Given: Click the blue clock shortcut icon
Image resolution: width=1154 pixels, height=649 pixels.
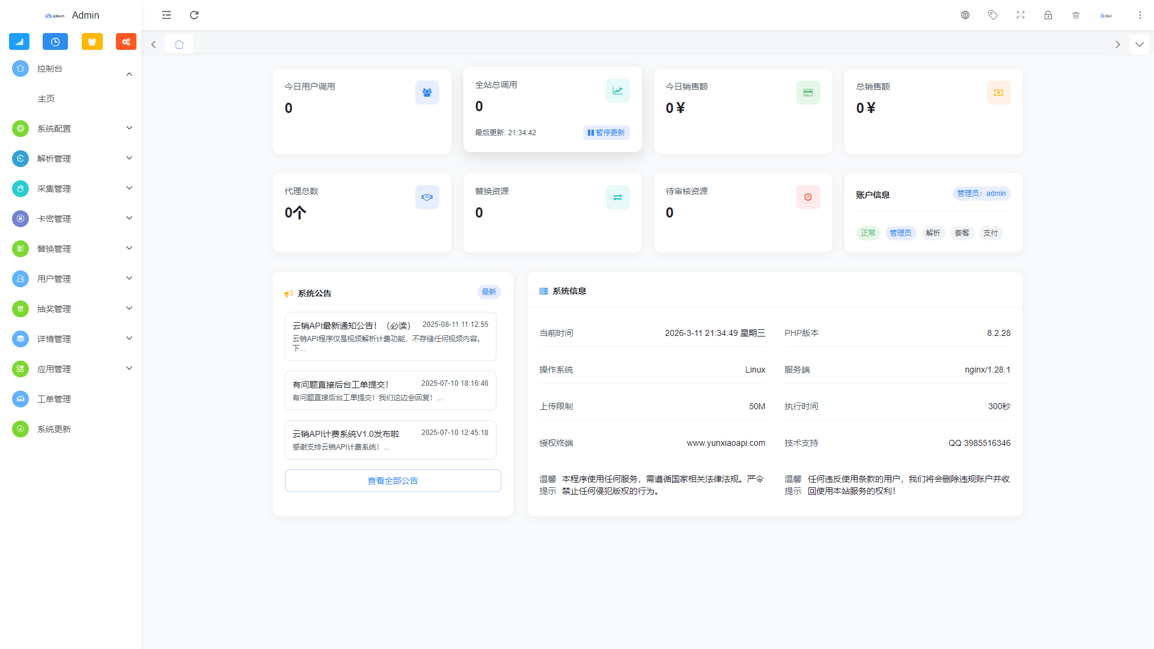Looking at the screenshot, I should tap(55, 41).
